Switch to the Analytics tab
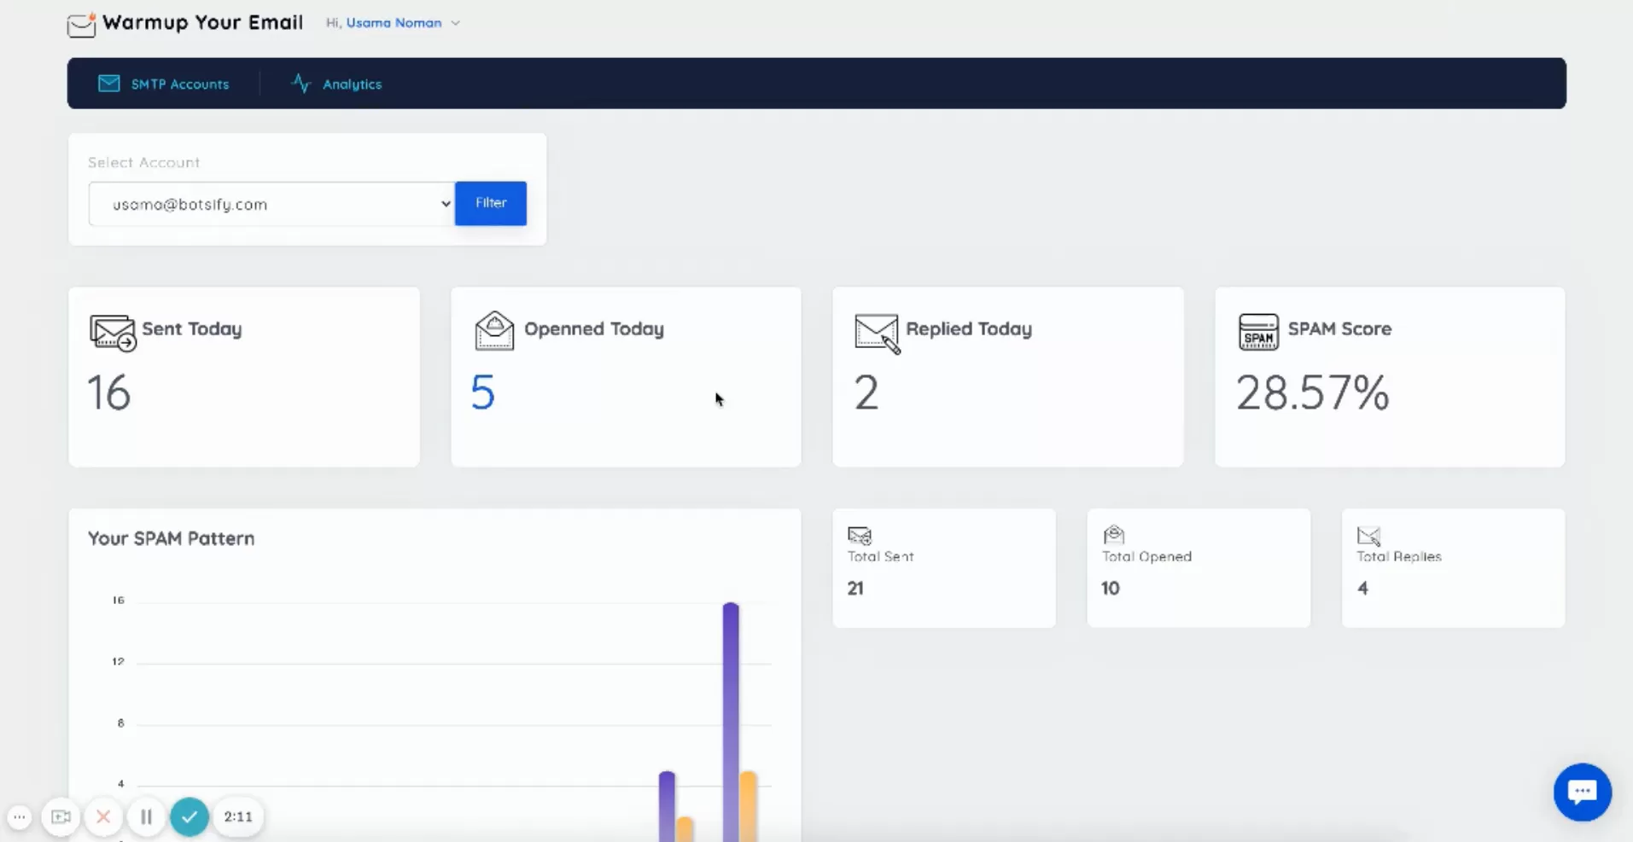The height and width of the screenshot is (842, 1633). point(336,83)
